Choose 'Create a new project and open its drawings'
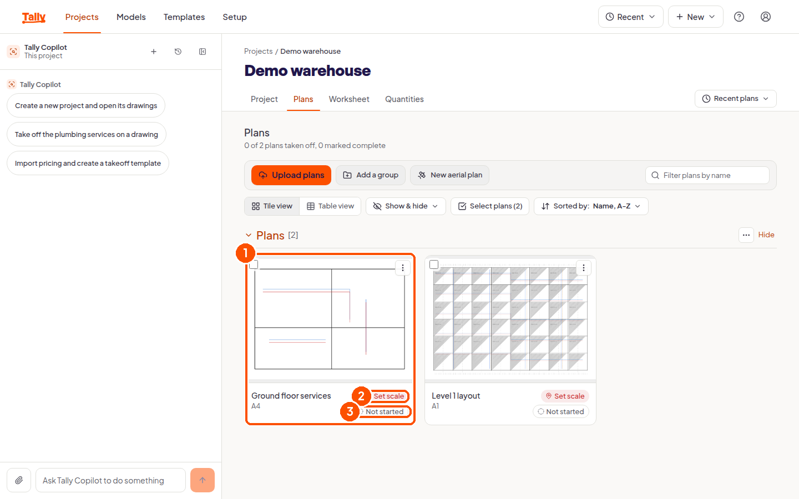 pos(86,105)
